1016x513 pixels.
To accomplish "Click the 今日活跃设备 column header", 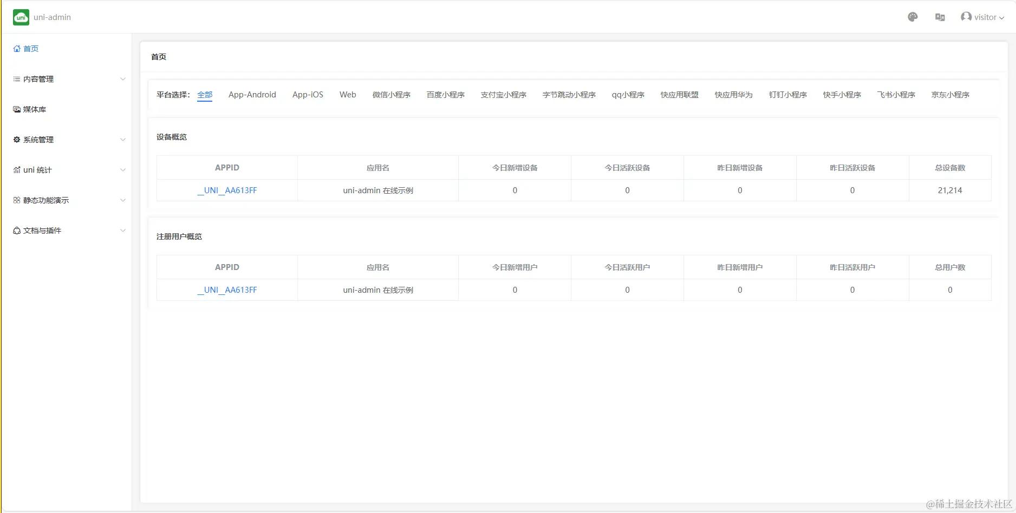I will coord(627,168).
